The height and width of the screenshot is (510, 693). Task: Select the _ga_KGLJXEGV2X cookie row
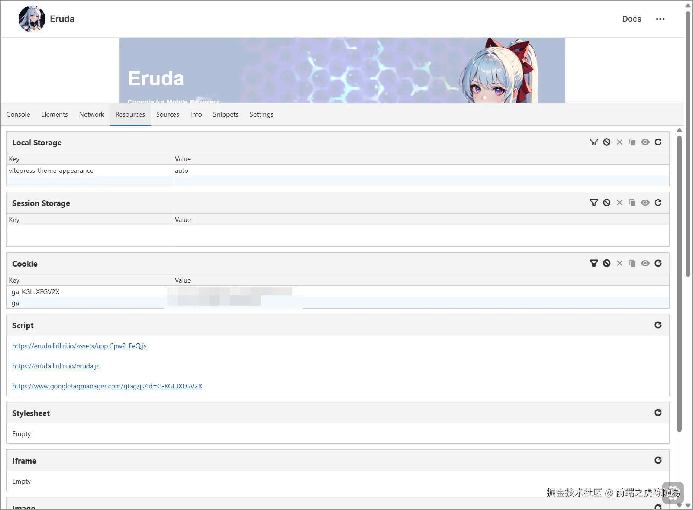338,292
